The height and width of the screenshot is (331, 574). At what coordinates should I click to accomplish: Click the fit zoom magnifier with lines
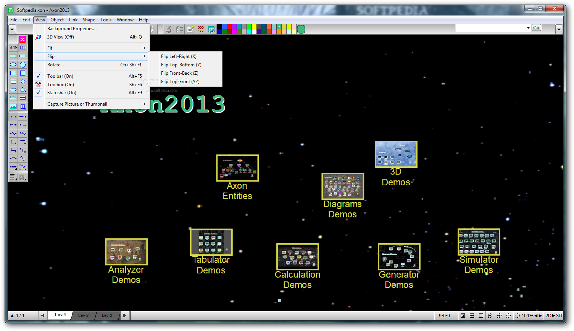(x=508, y=316)
